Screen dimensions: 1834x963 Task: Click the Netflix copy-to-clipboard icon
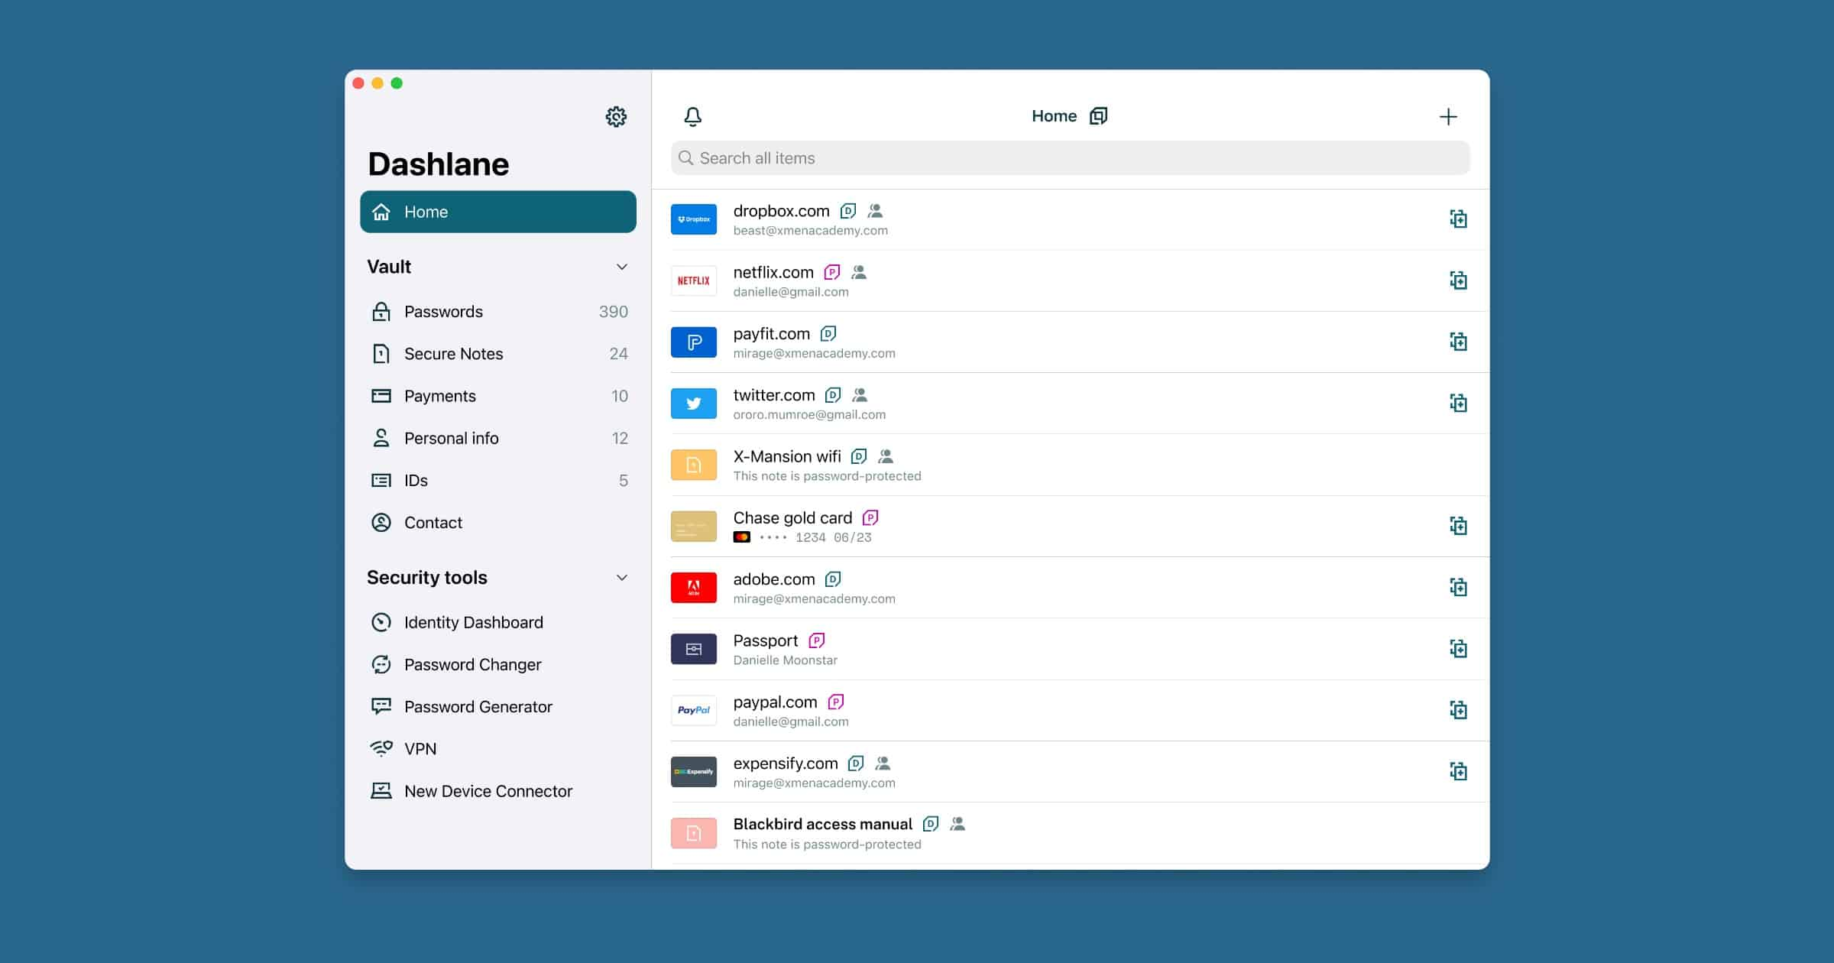[1458, 280]
